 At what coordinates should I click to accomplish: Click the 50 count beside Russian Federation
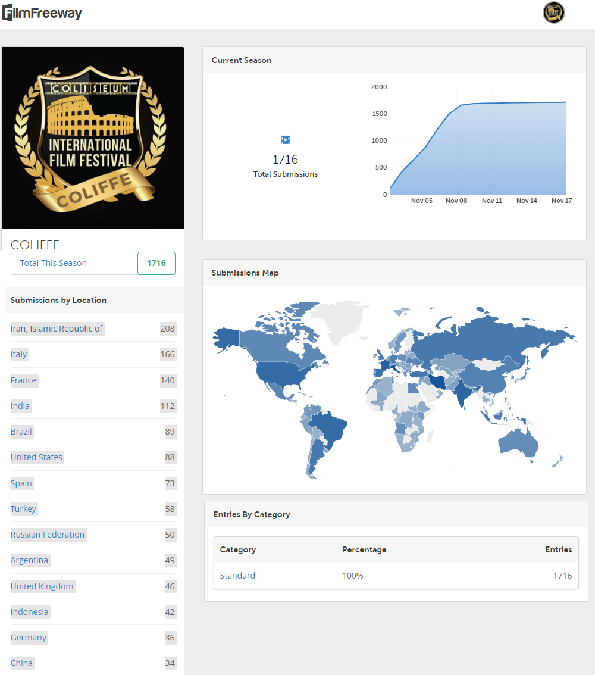pos(170,535)
